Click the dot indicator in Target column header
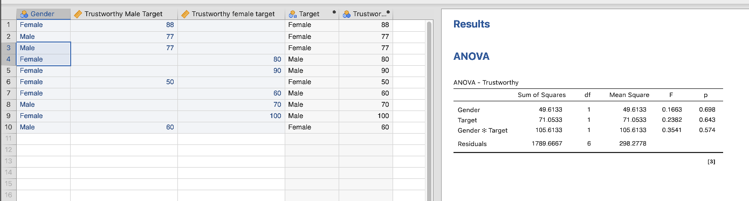This screenshot has width=749, height=201. pyautogui.click(x=334, y=12)
